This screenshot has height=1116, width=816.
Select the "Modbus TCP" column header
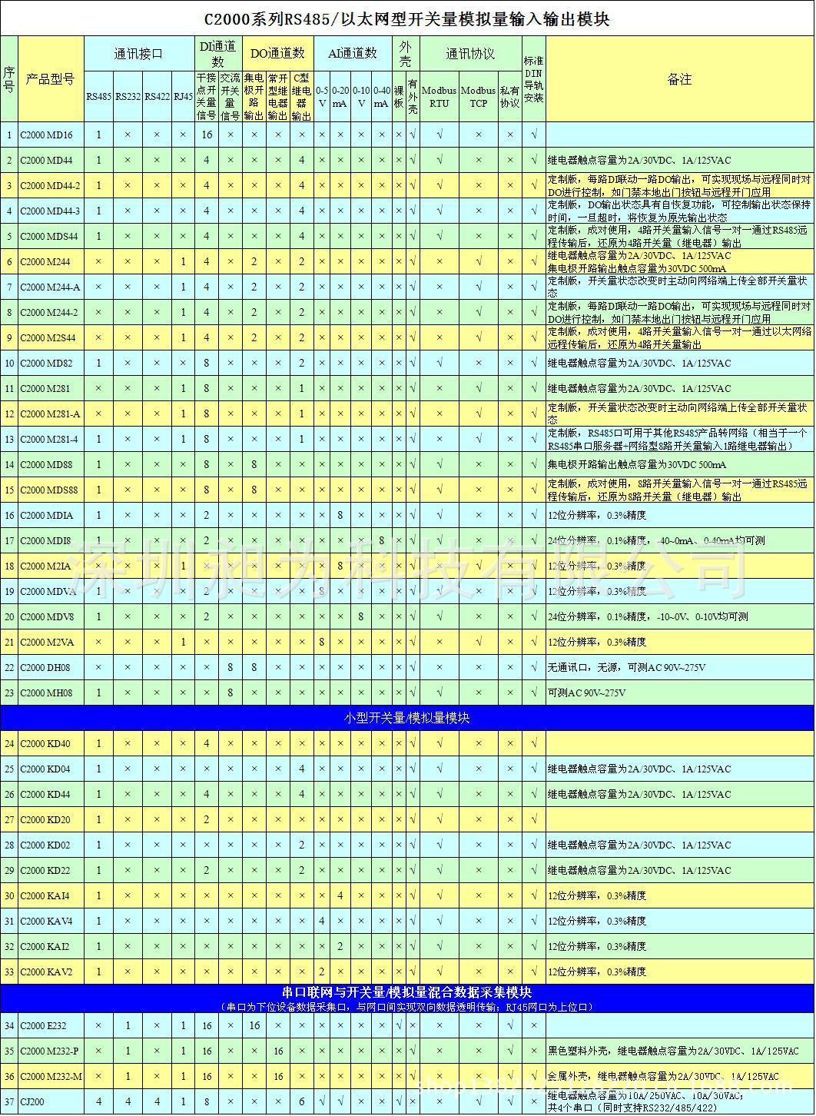click(479, 97)
